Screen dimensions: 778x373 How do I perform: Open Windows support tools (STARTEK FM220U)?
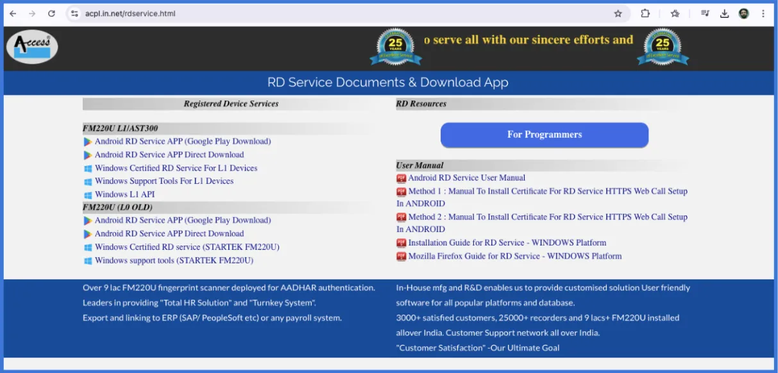(x=174, y=261)
